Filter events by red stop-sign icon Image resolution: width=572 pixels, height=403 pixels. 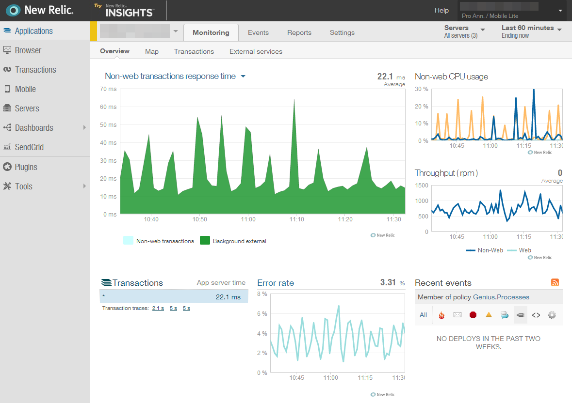coord(473,315)
